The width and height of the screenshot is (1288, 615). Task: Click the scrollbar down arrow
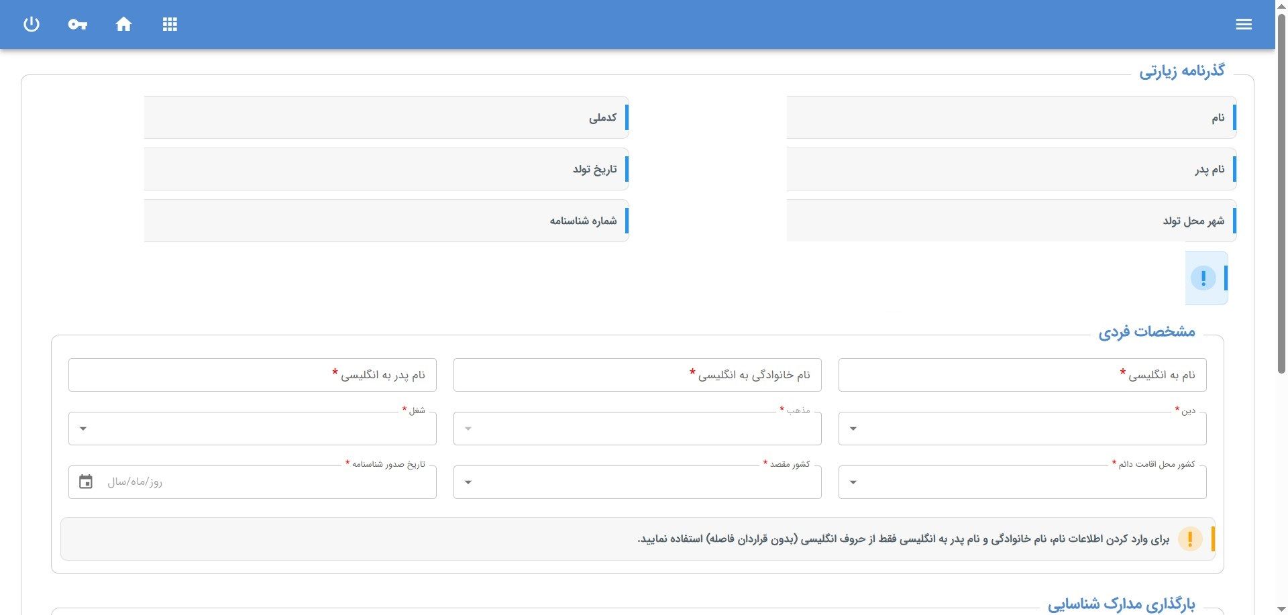1281,609
